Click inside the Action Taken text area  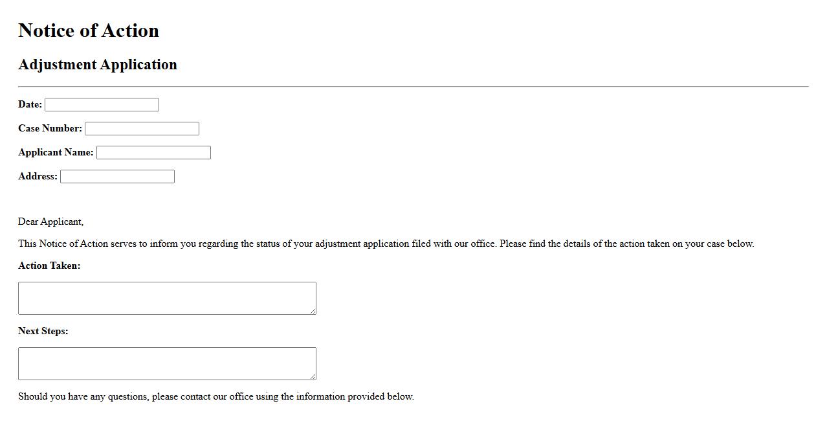pyautogui.click(x=167, y=298)
